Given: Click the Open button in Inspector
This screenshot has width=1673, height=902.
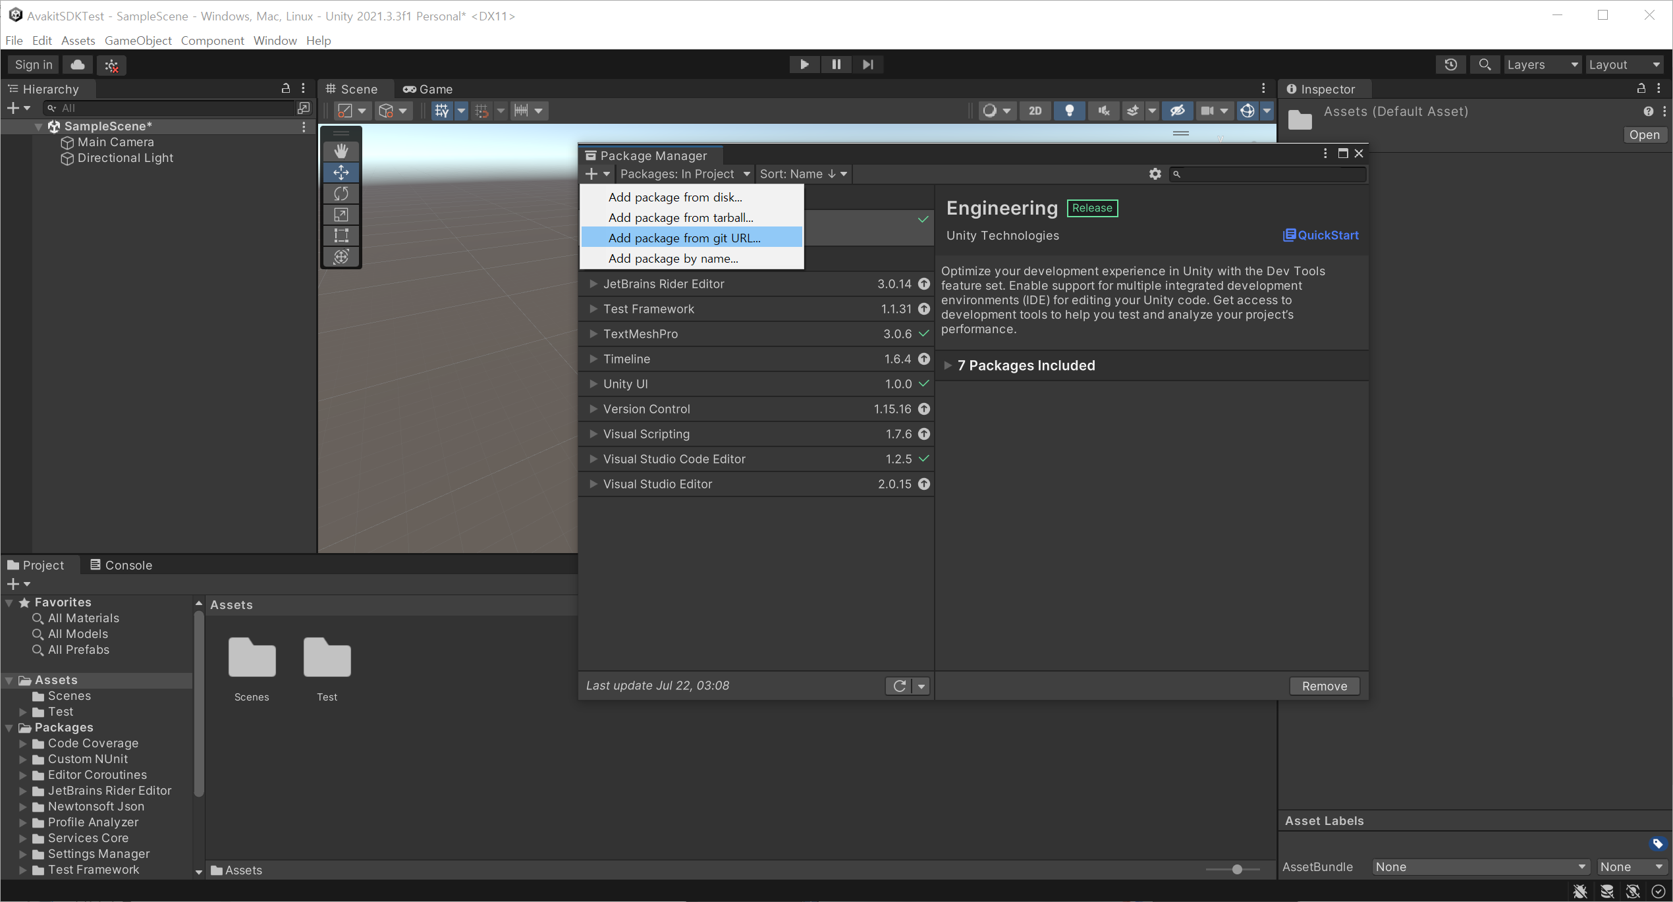Looking at the screenshot, I should pos(1645,135).
